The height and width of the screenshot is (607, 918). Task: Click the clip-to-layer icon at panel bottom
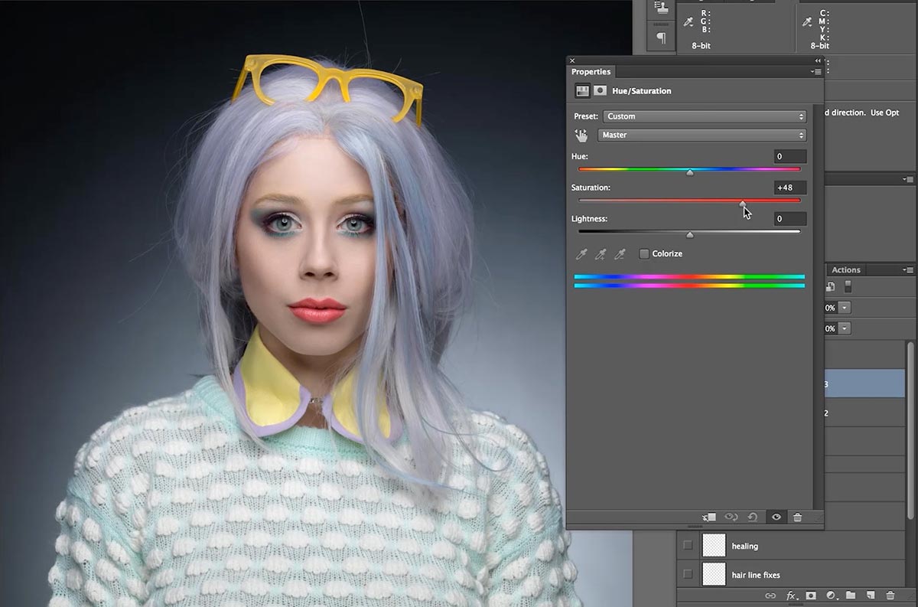tap(708, 517)
